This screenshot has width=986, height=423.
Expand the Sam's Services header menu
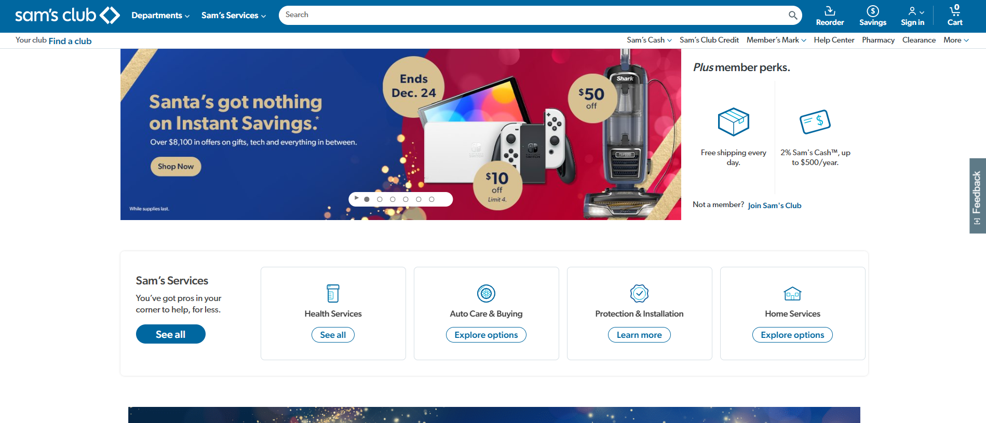(x=234, y=16)
